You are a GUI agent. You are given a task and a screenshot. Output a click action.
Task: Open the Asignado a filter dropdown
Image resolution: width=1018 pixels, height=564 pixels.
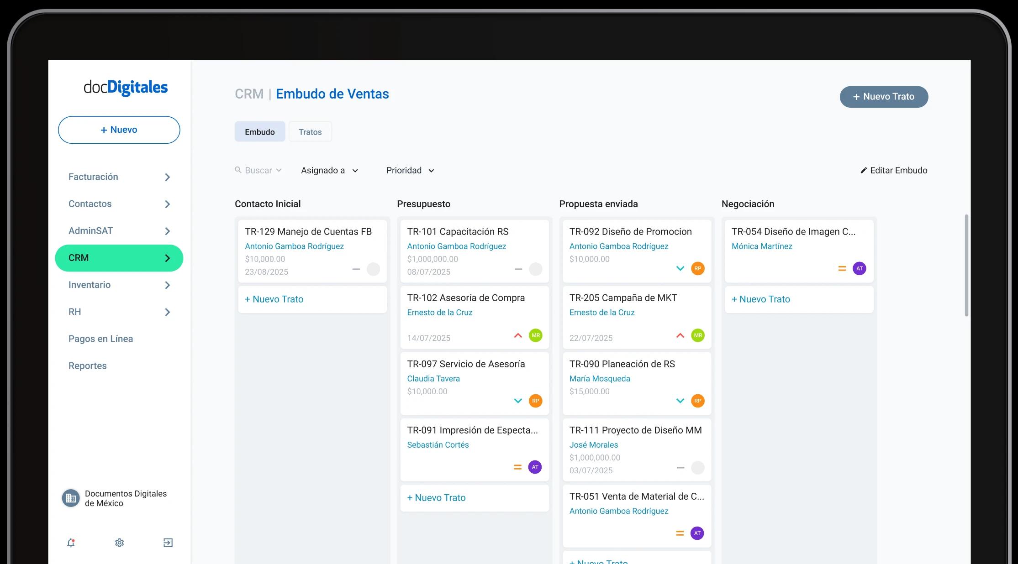click(x=330, y=170)
